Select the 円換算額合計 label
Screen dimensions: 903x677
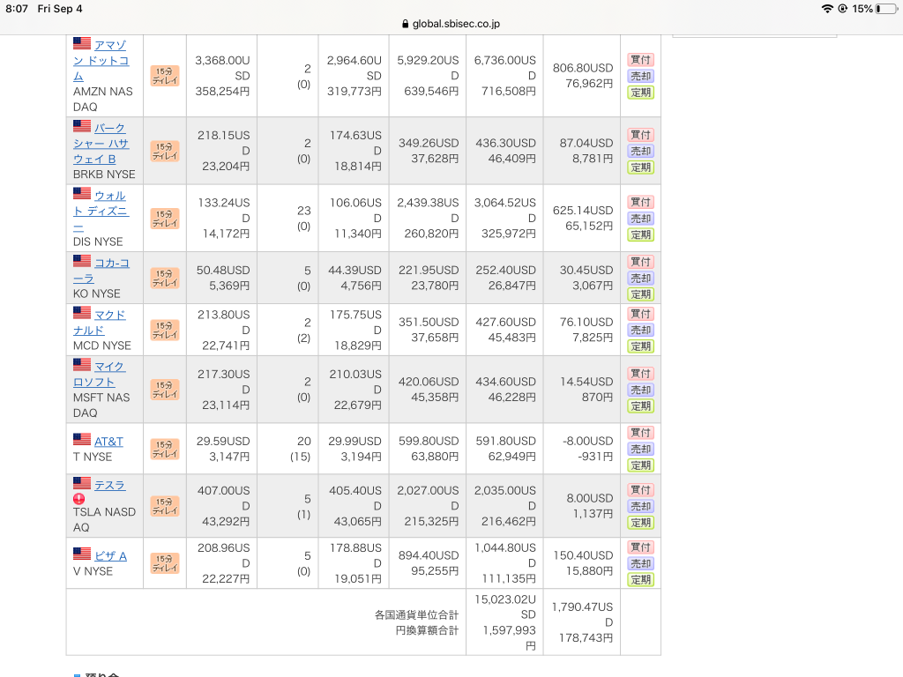(x=427, y=630)
